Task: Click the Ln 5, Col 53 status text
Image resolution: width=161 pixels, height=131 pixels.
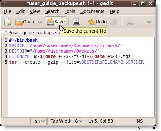Action: coord(101,121)
